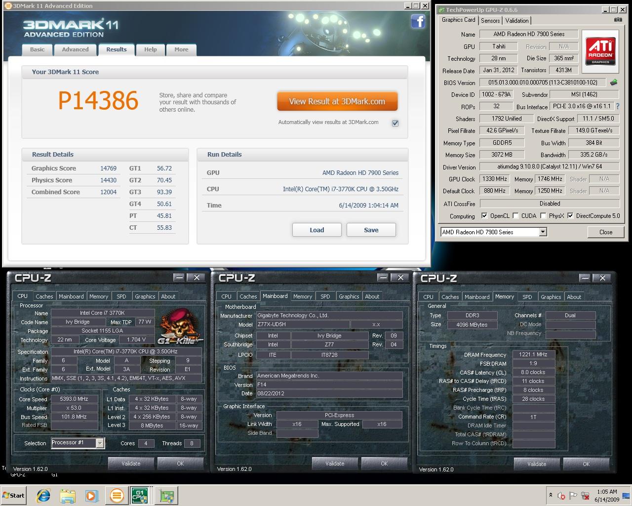Open About tab in the CPU-Z processor window
The width and height of the screenshot is (632, 506).
[168, 296]
